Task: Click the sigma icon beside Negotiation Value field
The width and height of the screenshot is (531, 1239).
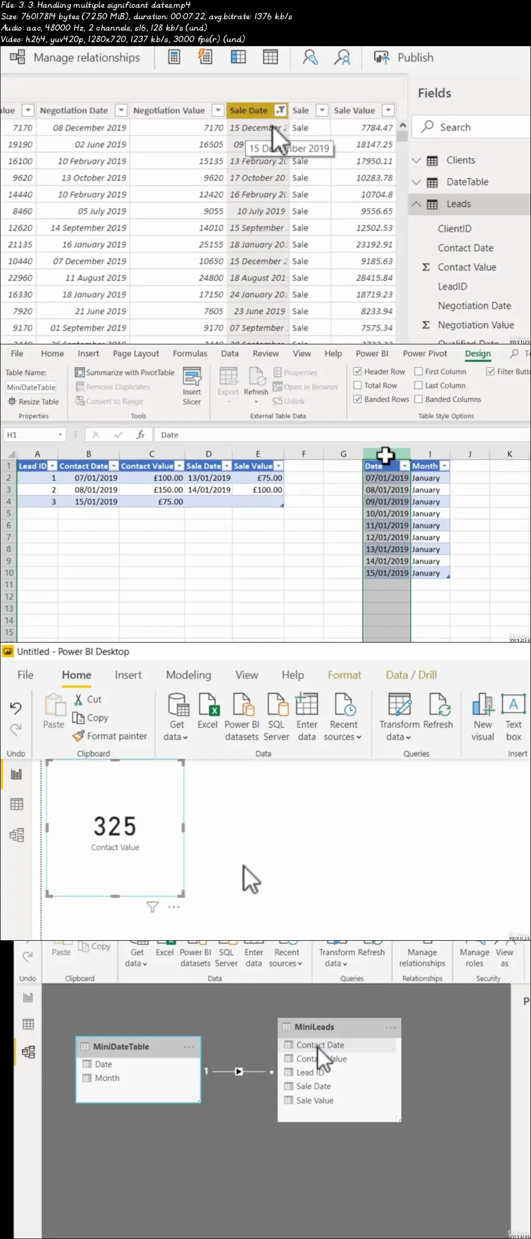Action: click(426, 325)
